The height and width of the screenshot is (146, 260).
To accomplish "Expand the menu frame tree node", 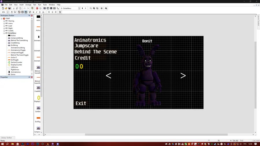I will click(x=4, y=23).
